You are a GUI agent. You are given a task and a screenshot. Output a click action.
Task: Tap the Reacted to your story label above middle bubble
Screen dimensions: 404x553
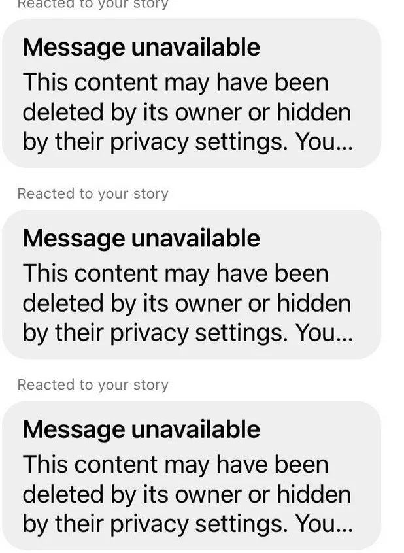(x=93, y=193)
